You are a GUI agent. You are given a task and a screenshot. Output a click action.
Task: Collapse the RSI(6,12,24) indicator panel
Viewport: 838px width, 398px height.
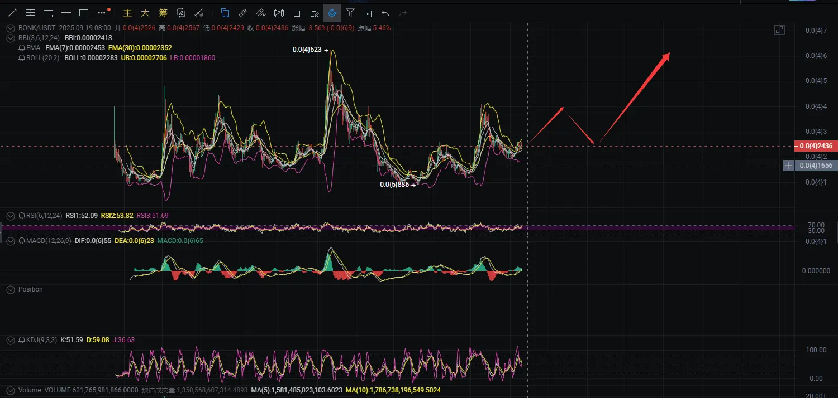(10, 215)
